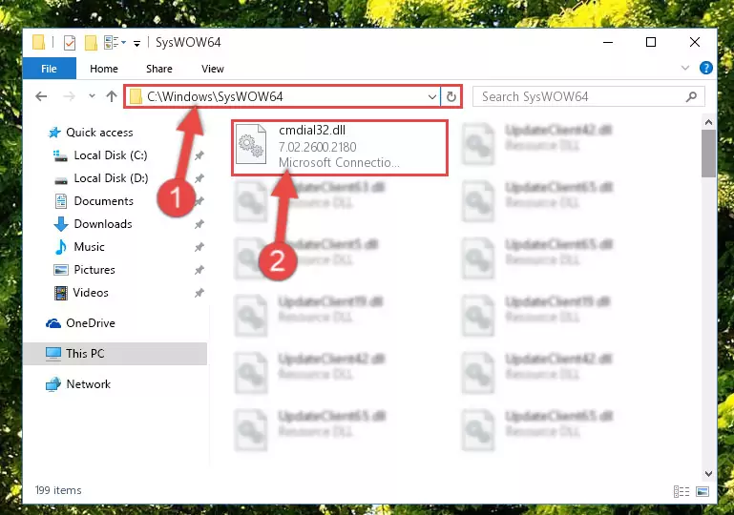Click the pin icon beside Downloads
The width and height of the screenshot is (734, 515).
pyautogui.click(x=199, y=224)
